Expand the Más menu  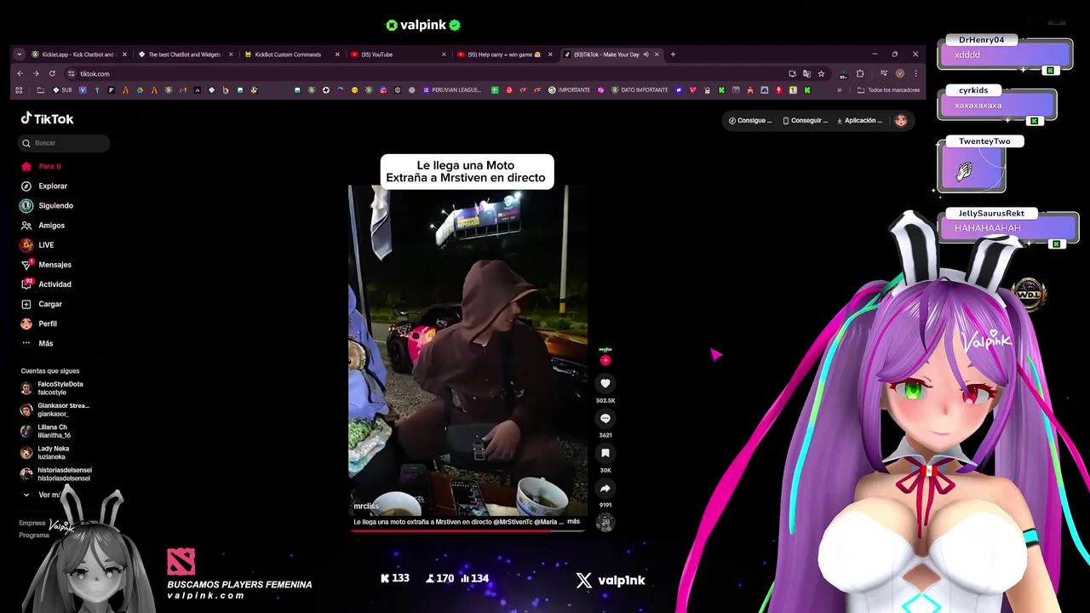pyautogui.click(x=37, y=343)
